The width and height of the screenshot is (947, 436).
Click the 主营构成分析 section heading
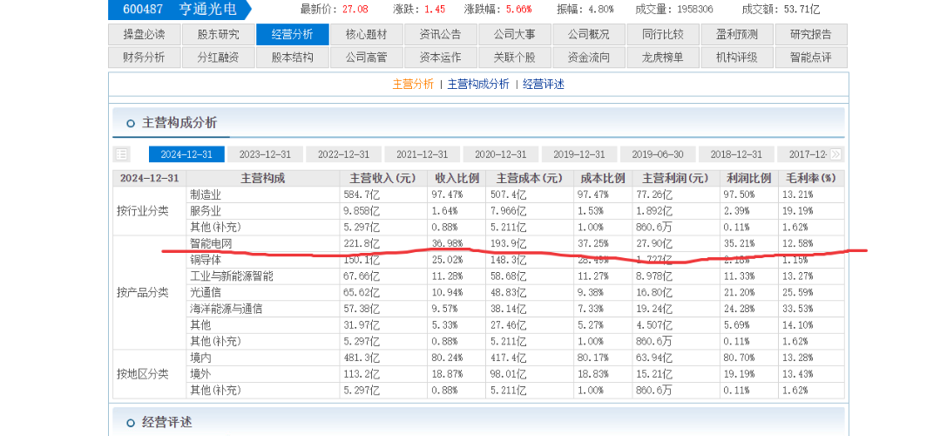click(x=179, y=123)
